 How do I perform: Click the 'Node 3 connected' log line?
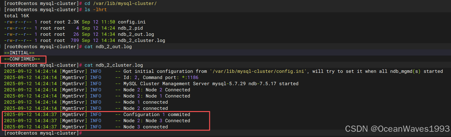click(145, 127)
